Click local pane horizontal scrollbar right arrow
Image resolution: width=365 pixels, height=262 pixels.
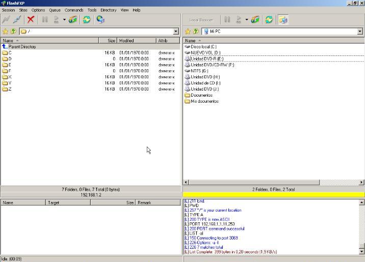point(361,182)
